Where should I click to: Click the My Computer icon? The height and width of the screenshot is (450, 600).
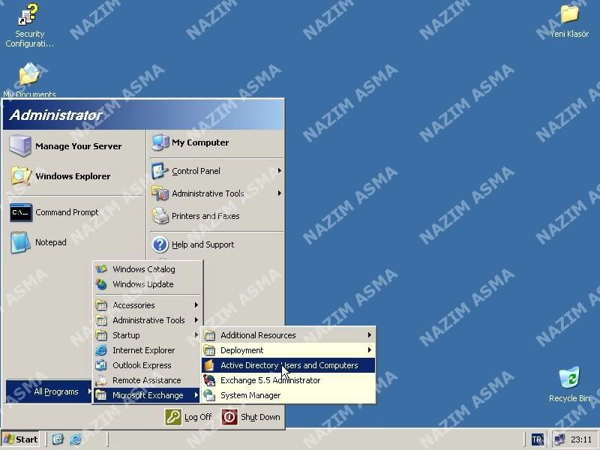160,142
